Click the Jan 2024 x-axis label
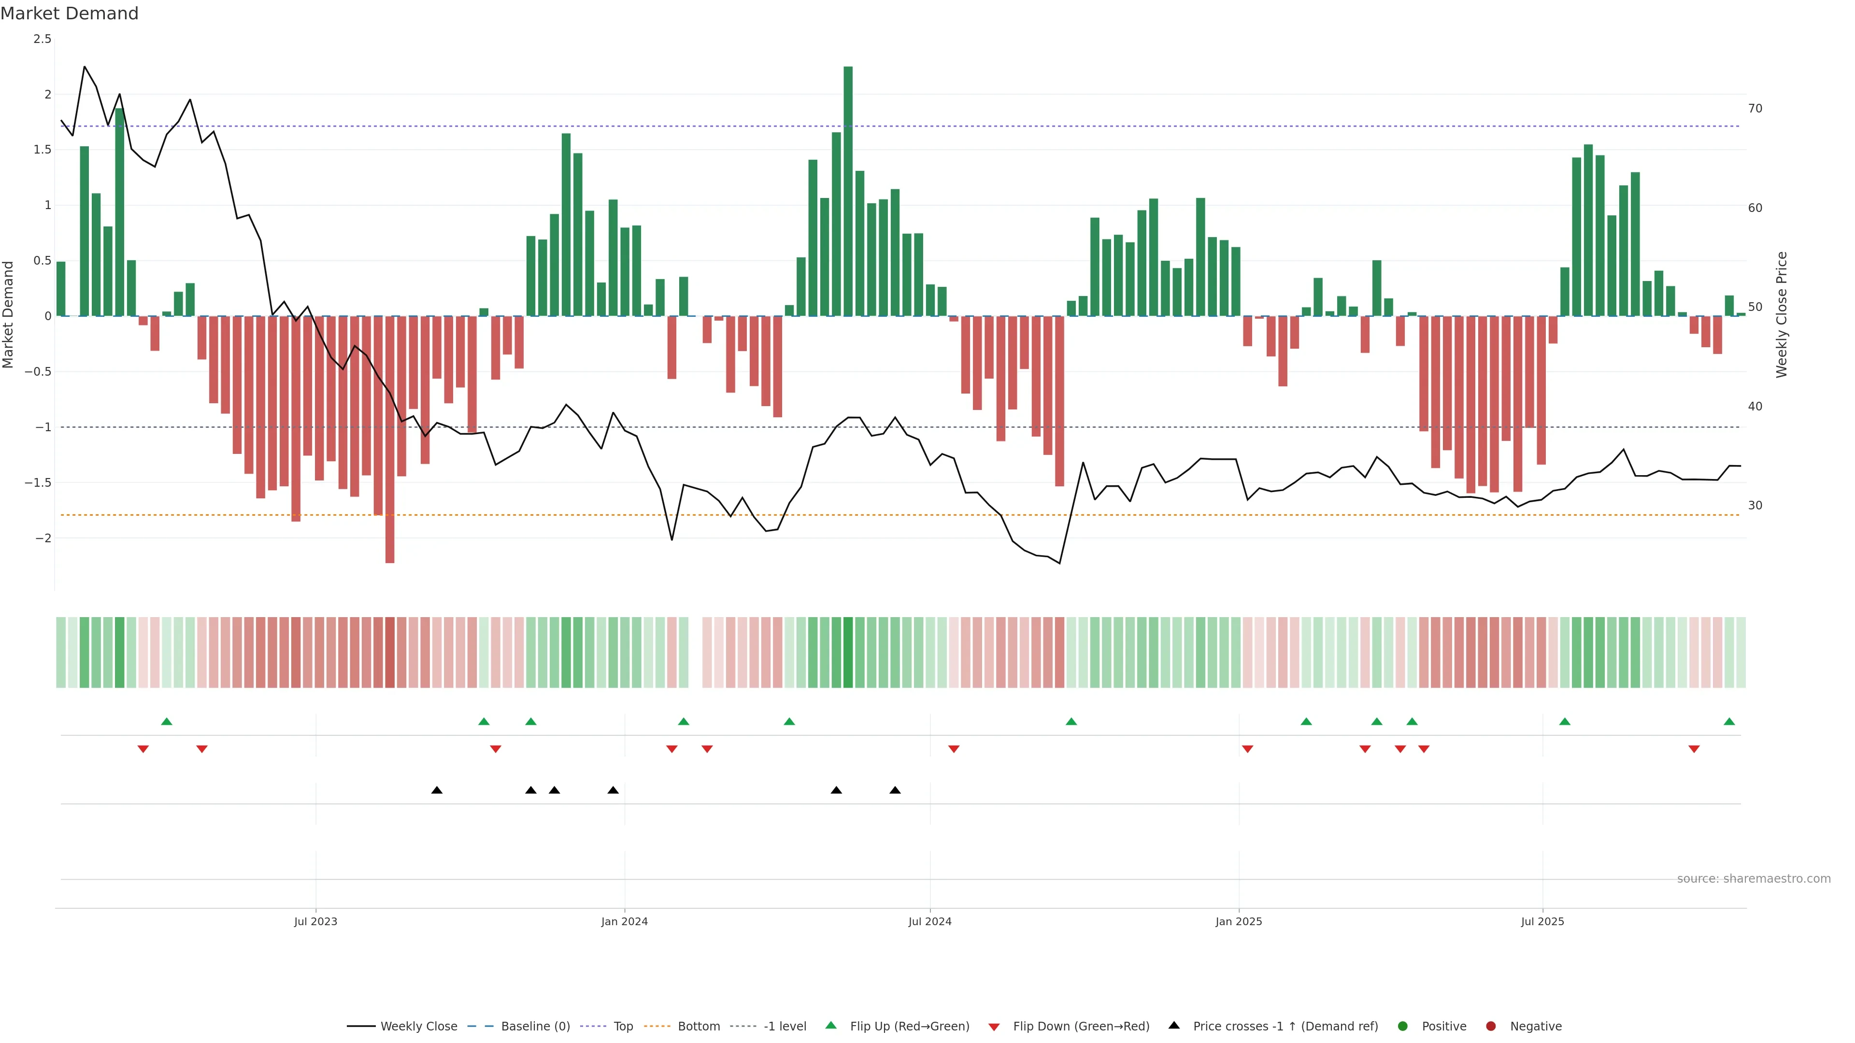This screenshot has width=1855, height=1043. click(624, 921)
